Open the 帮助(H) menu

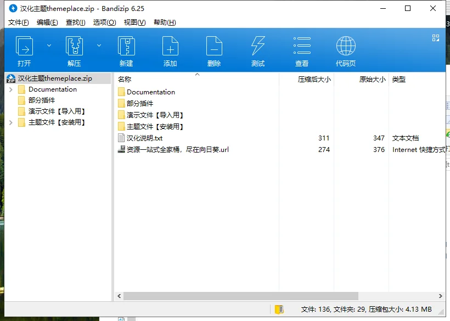point(165,22)
